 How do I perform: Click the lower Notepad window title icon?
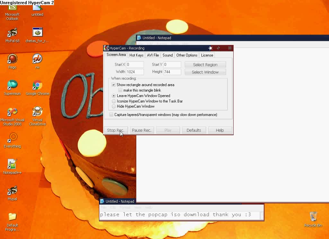(102, 201)
